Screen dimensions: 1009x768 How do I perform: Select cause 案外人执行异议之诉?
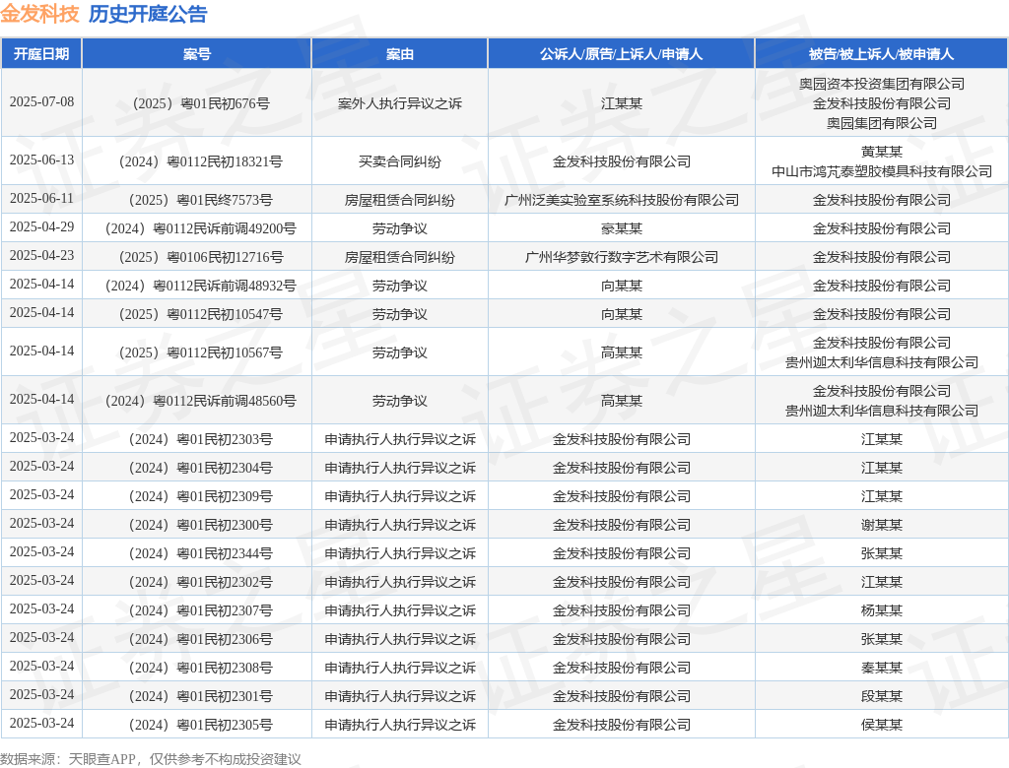tap(400, 103)
